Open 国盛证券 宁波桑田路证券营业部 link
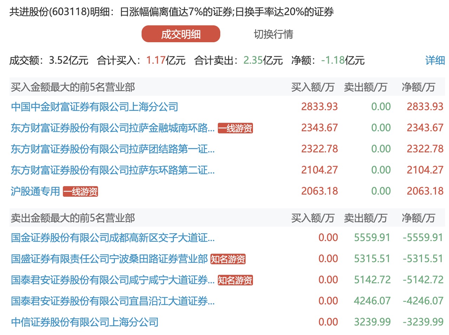This screenshot has width=449, height=335. (x=109, y=259)
